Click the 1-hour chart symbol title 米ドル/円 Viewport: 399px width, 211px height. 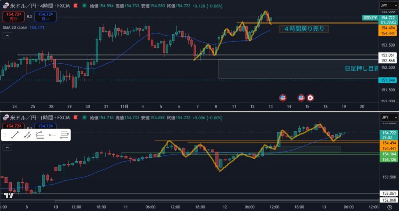pos(25,117)
